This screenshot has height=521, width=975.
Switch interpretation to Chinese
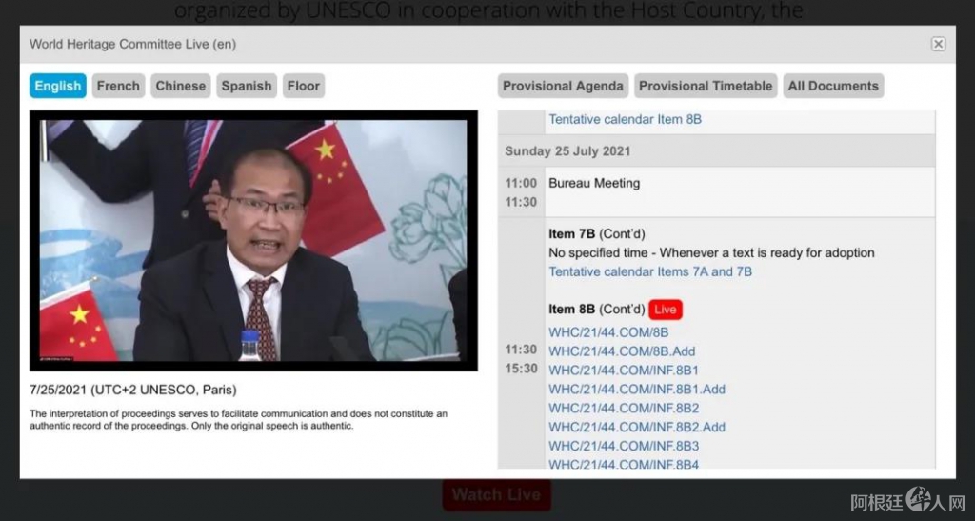pyautogui.click(x=180, y=86)
